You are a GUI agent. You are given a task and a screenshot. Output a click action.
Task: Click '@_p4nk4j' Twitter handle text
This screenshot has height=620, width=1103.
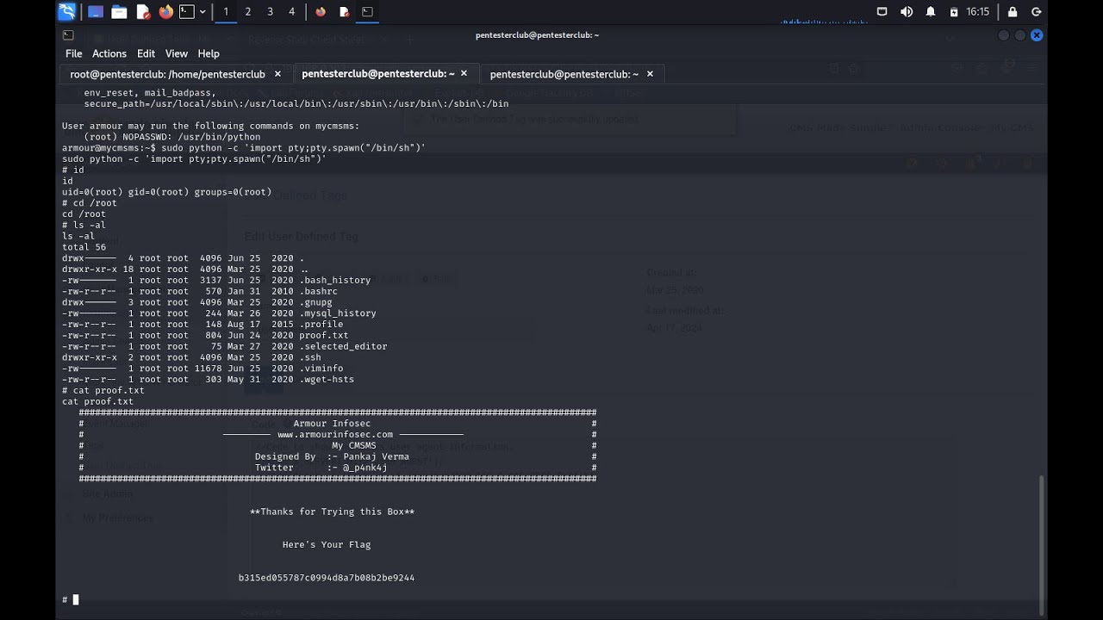(365, 468)
